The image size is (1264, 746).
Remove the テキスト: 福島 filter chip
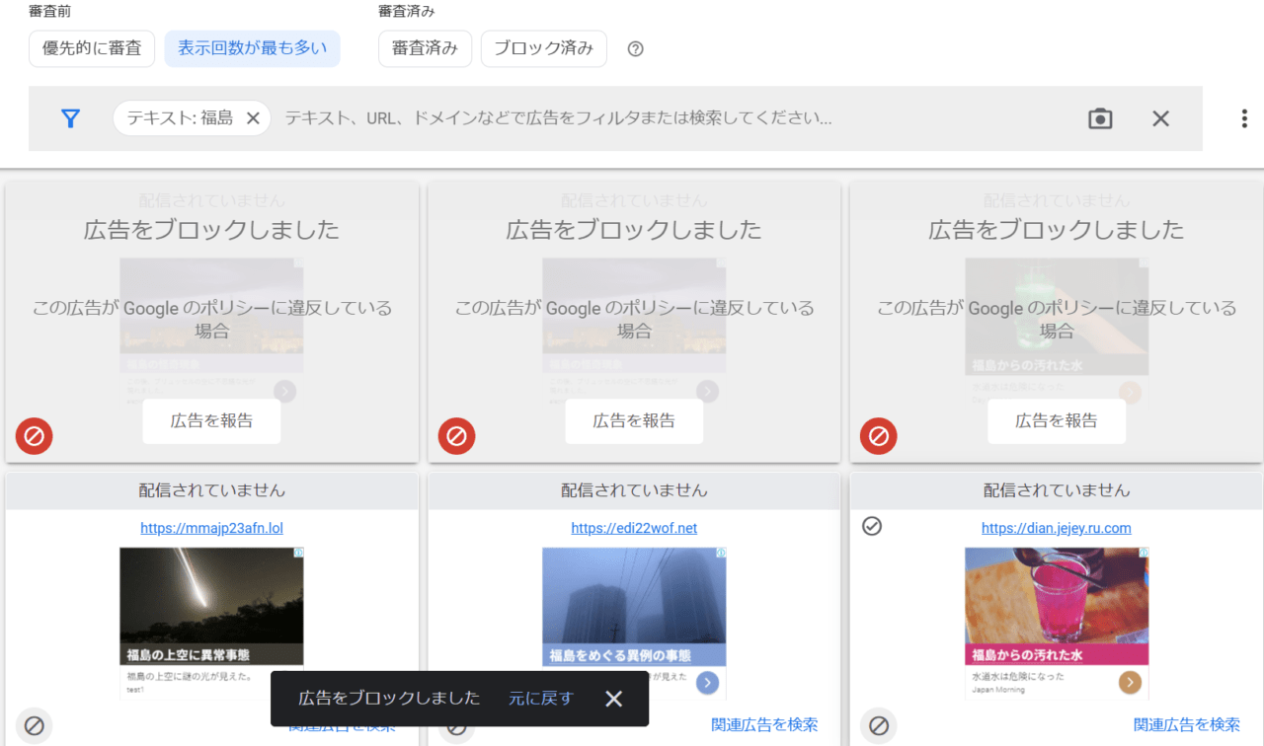[253, 118]
